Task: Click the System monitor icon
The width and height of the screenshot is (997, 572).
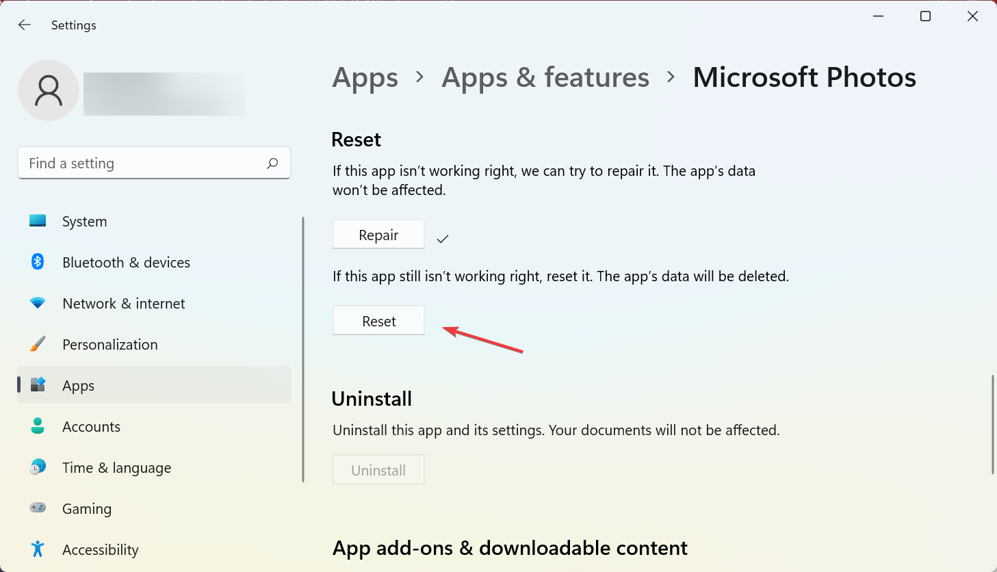Action: [38, 221]
